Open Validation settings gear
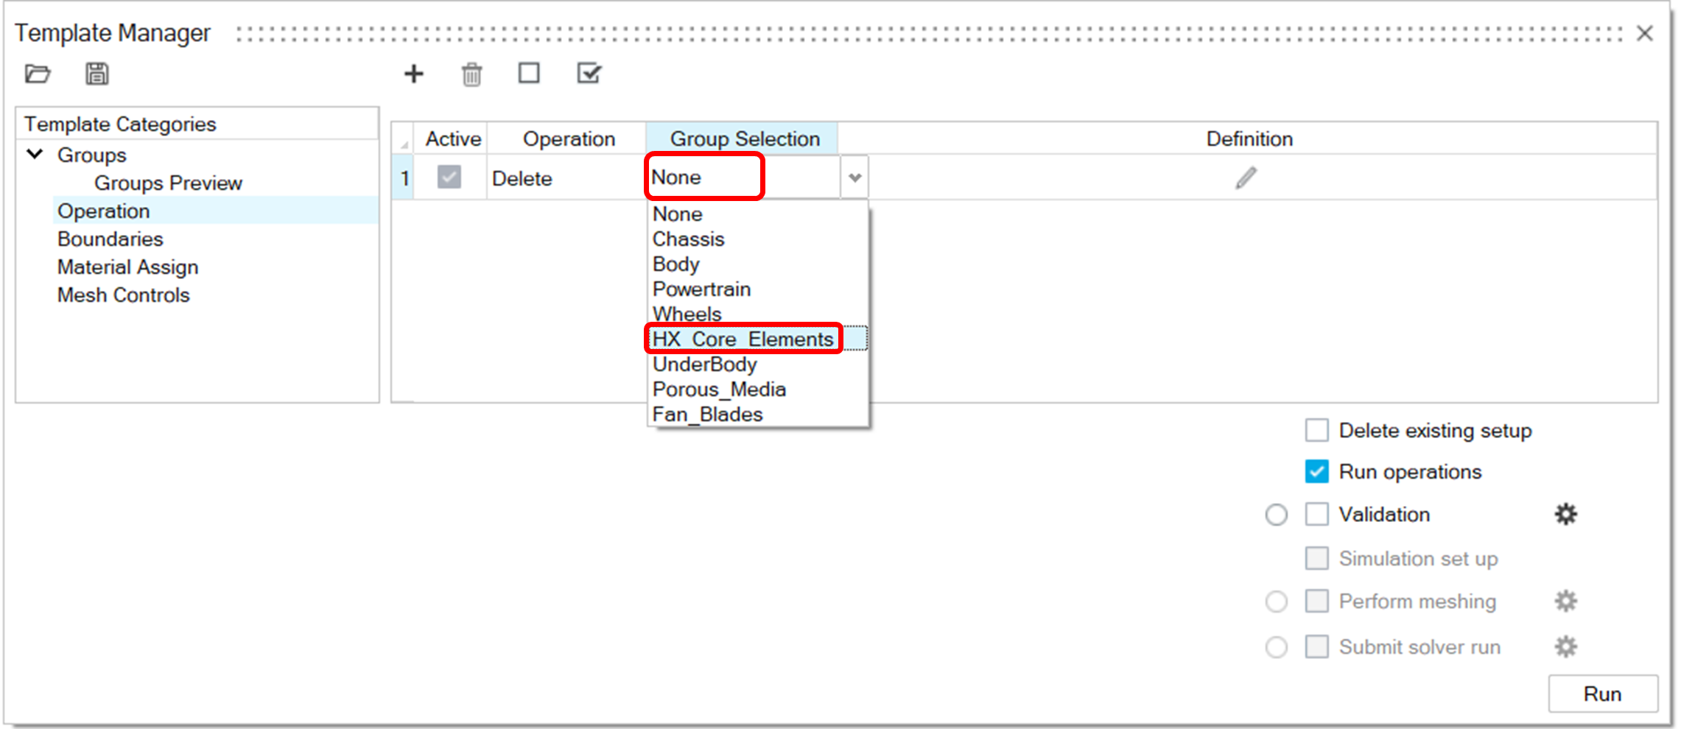Image resolution: width=1681 pixels, height=729 pixels. [1565, 514]
